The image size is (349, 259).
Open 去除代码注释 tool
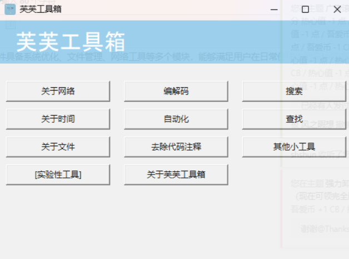click(x=176, y=147)
